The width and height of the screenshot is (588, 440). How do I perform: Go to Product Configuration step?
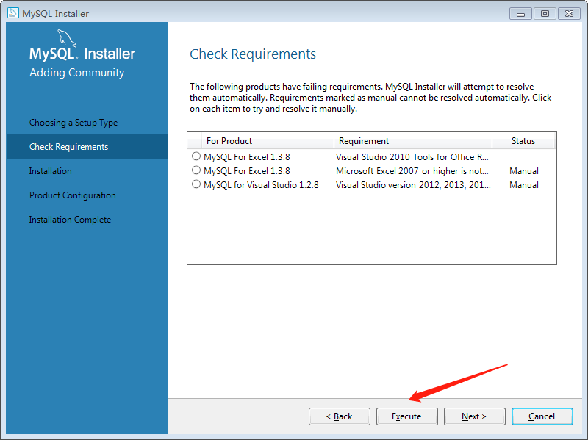coord(72,195)
